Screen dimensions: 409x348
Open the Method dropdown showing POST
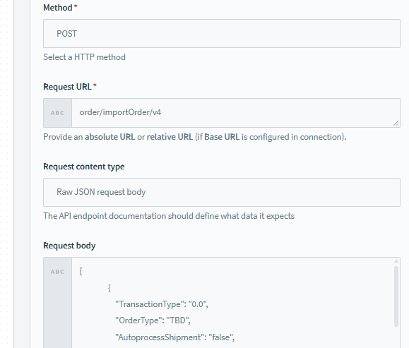click(x=222, y=33)
